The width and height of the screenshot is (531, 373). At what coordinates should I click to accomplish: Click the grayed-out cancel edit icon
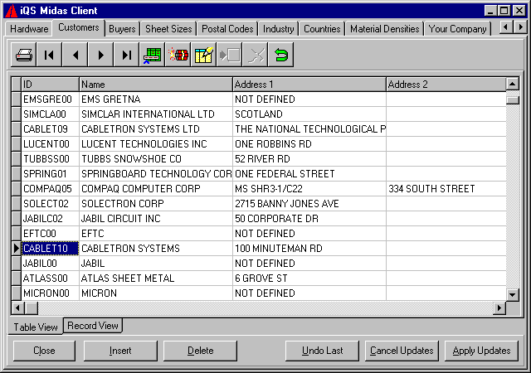click(x=256, y=55)
